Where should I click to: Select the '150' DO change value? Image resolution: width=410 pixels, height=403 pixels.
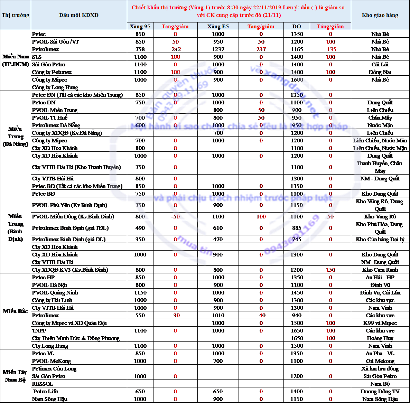(330, 270)
